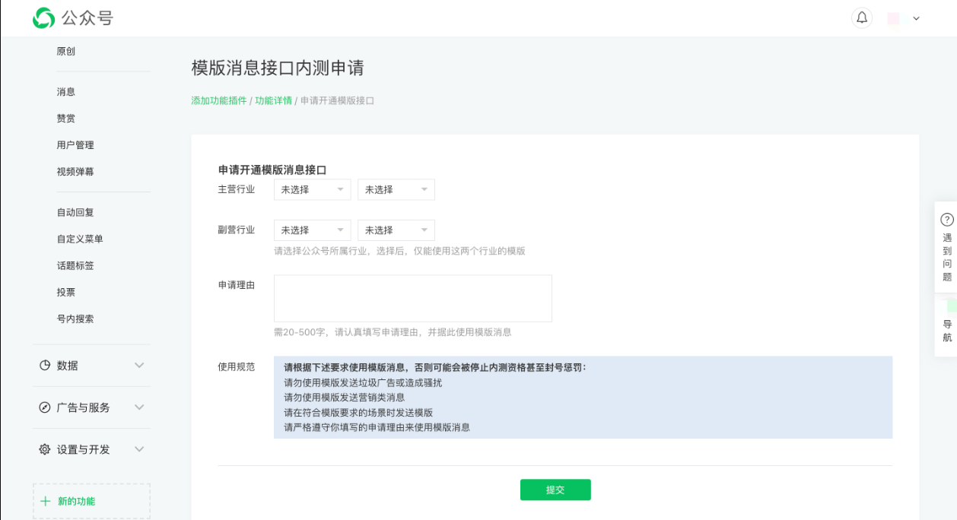The width and height of the screenshot is (957, 520).
Task: Open 用户管理 in the sidebar
Action: click(75, 145)
